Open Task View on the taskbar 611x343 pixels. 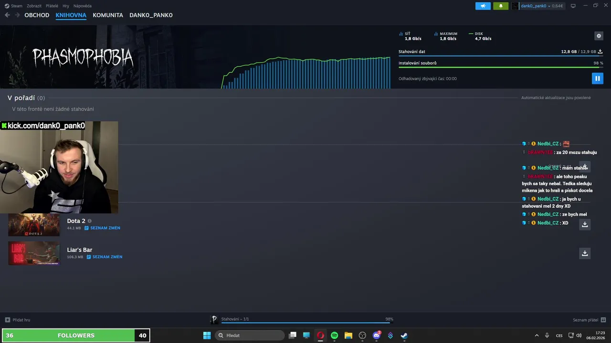click(x=293, y=335)
